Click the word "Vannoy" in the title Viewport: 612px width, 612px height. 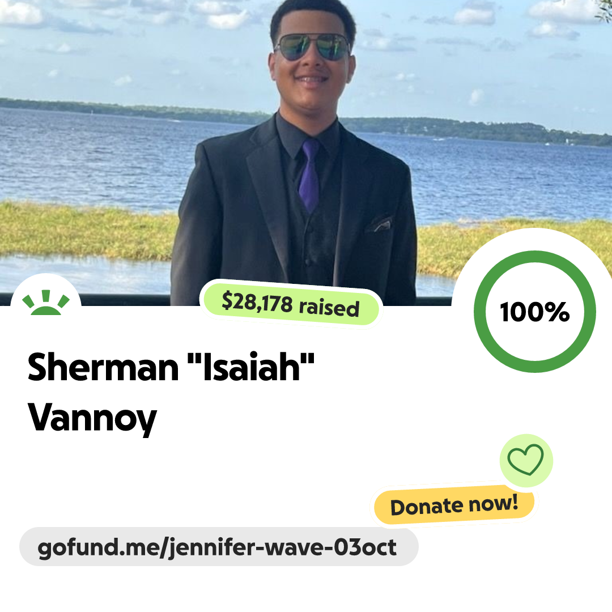click(x=92, y=418)
